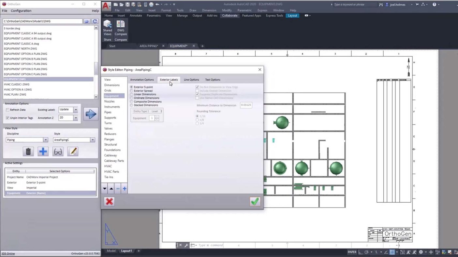Switch to the Text Options tab
This screenshot has width=458, height=257.
pyautogui.click(x=213, y=80)
